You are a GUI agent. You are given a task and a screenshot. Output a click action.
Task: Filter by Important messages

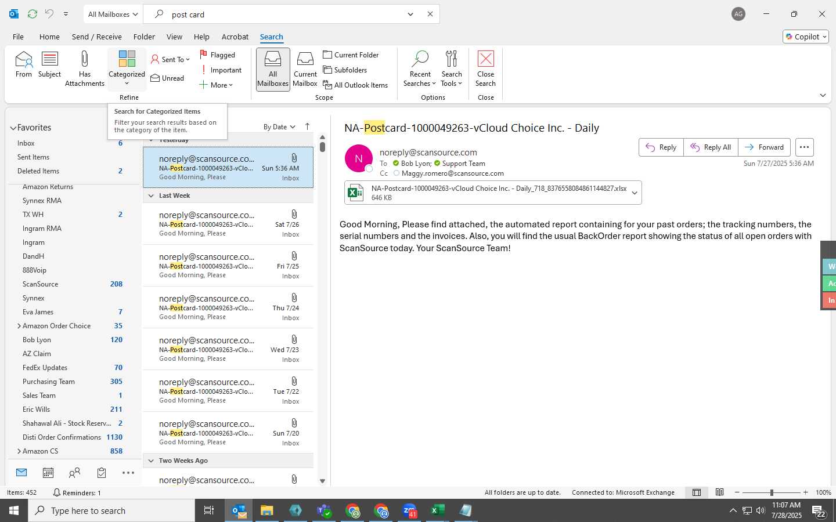(221, 70)
